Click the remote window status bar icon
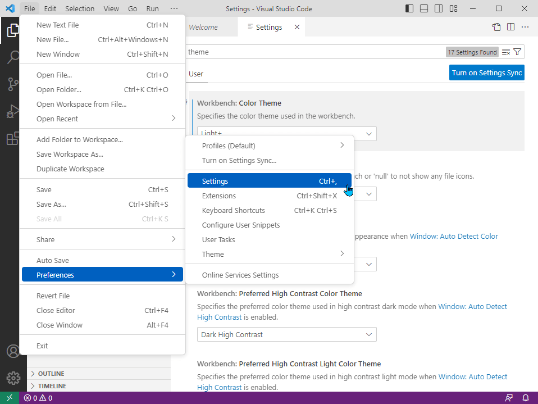The width and height of the screenshot is (538, 404). click(x=10, y=398)
